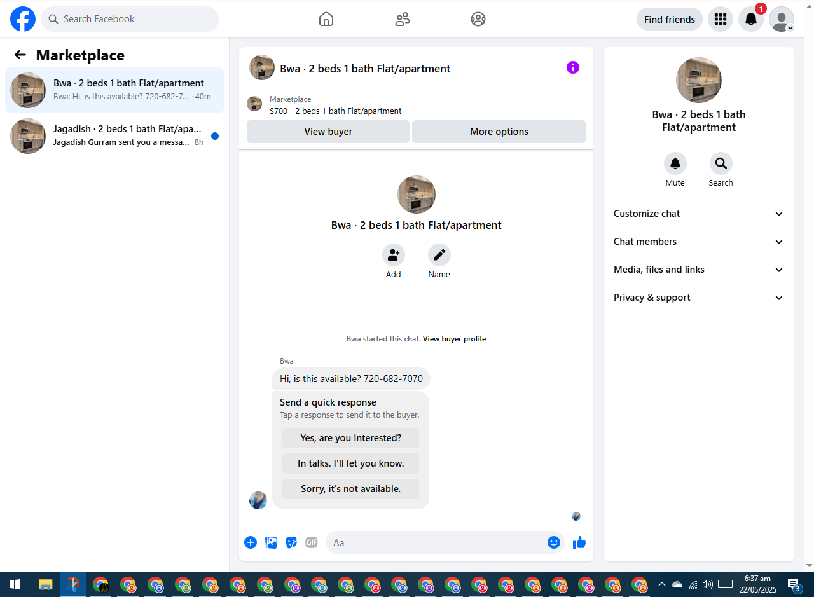The image size is (814, 597).
Task: Open the emoji picker in message box
Action: [x=554, y=542]
